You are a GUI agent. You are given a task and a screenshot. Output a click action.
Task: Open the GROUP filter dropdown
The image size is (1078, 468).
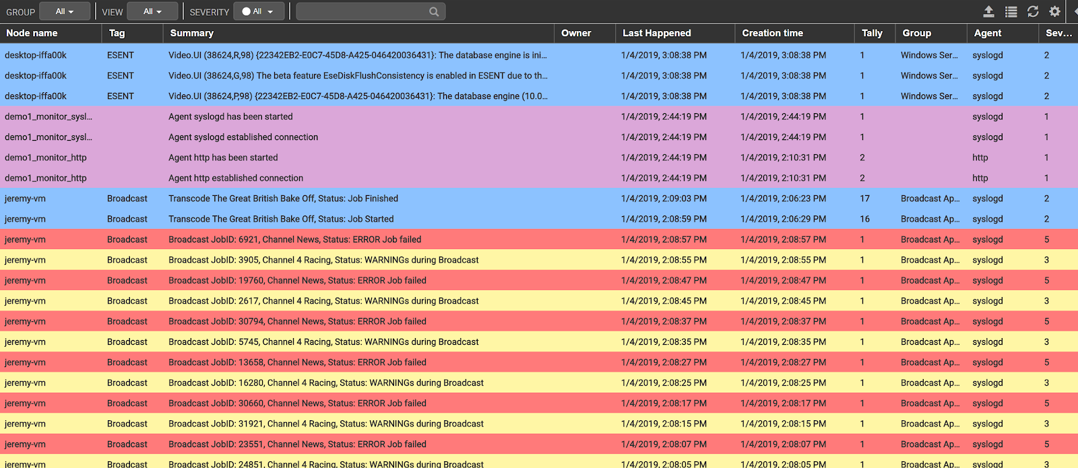[65, 11]
